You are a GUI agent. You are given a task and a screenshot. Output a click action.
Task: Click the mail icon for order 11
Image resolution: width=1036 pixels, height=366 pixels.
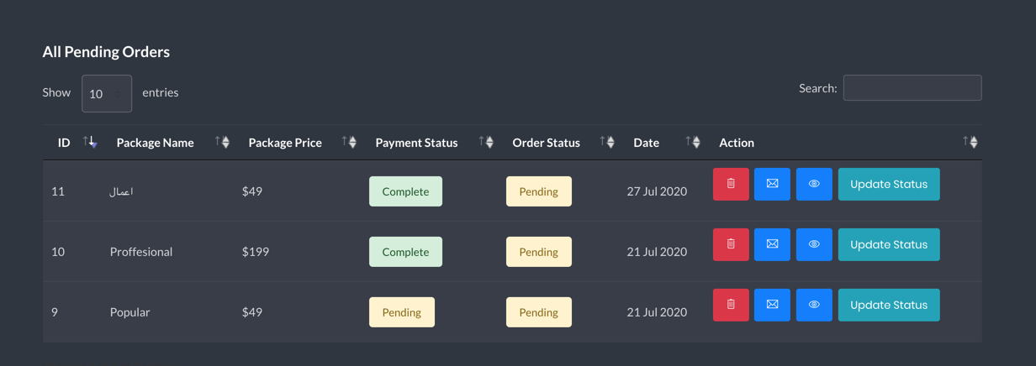772,184
